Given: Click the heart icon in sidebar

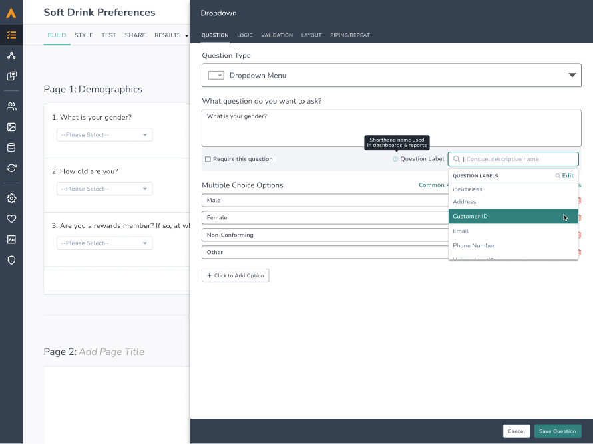Looking at the screenshot, I should coord(11,219).
